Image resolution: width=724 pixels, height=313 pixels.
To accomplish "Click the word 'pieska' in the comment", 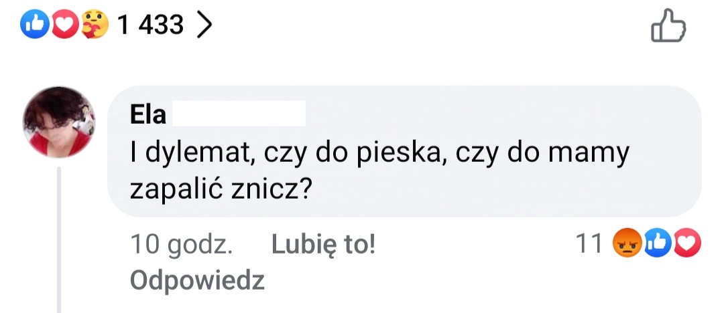I will pos(407,154).
